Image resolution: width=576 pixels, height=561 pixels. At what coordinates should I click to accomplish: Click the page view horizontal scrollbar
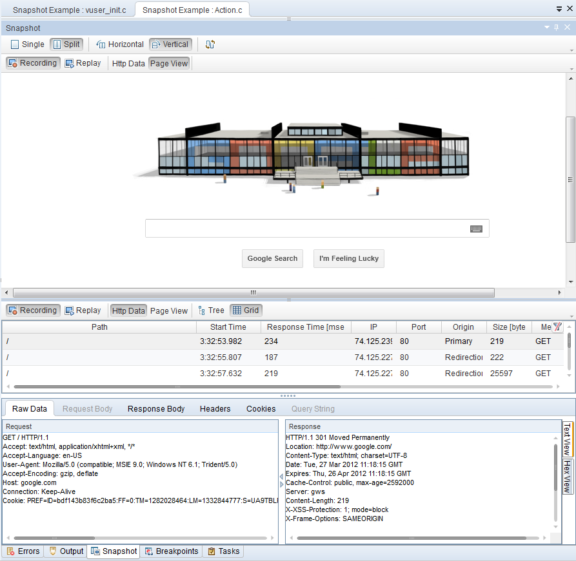253,292
